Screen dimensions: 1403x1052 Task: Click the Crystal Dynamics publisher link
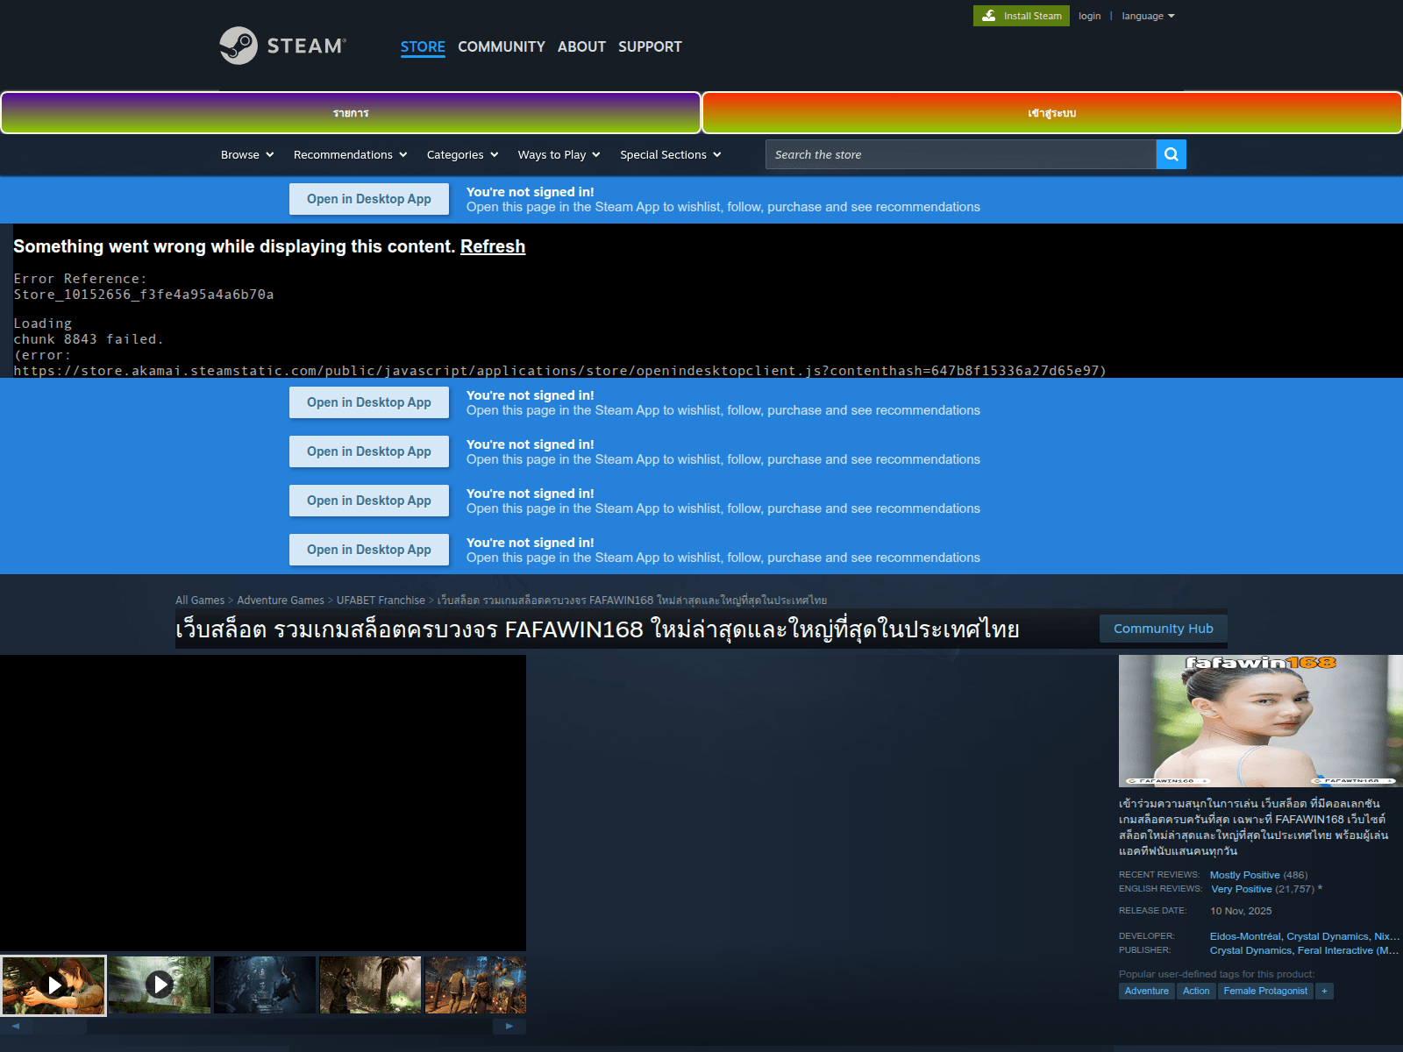coord(1250,950)
